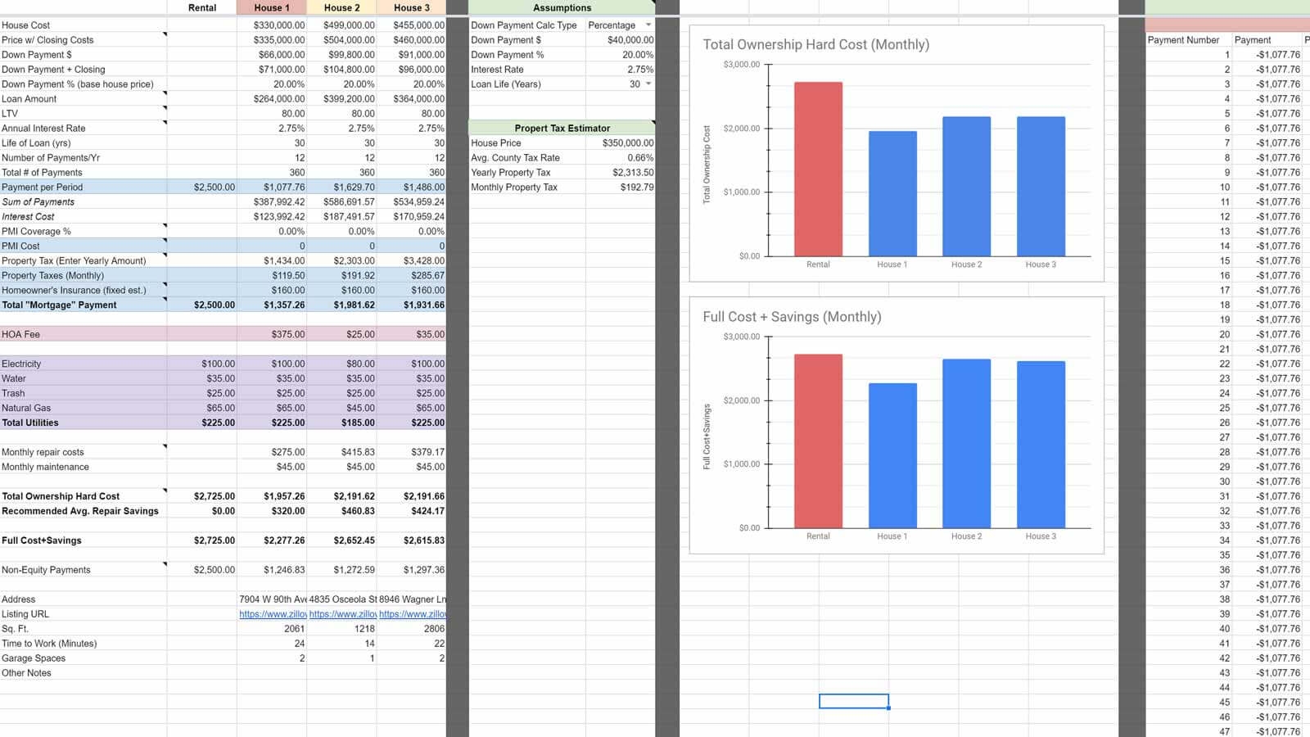Screen dimensions: 1310x737
Task: Click the note marker on PMI Cost row
Action: click(x=165, y=242)
